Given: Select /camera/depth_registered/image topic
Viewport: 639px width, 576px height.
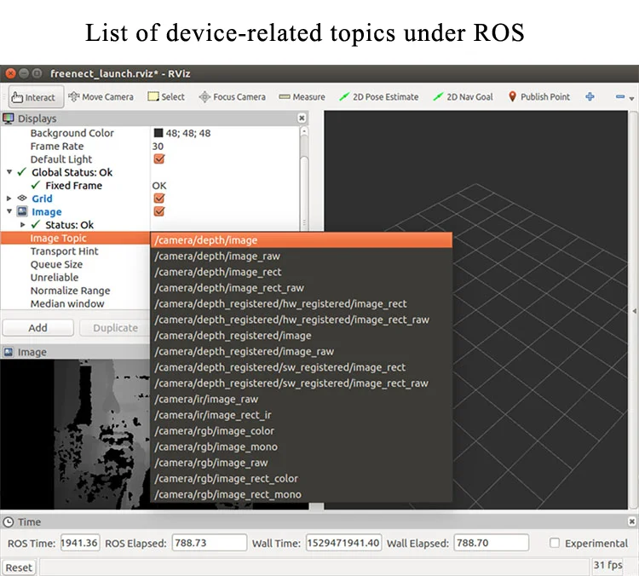Looking at the screenshot, I should [x=301, y=336].
